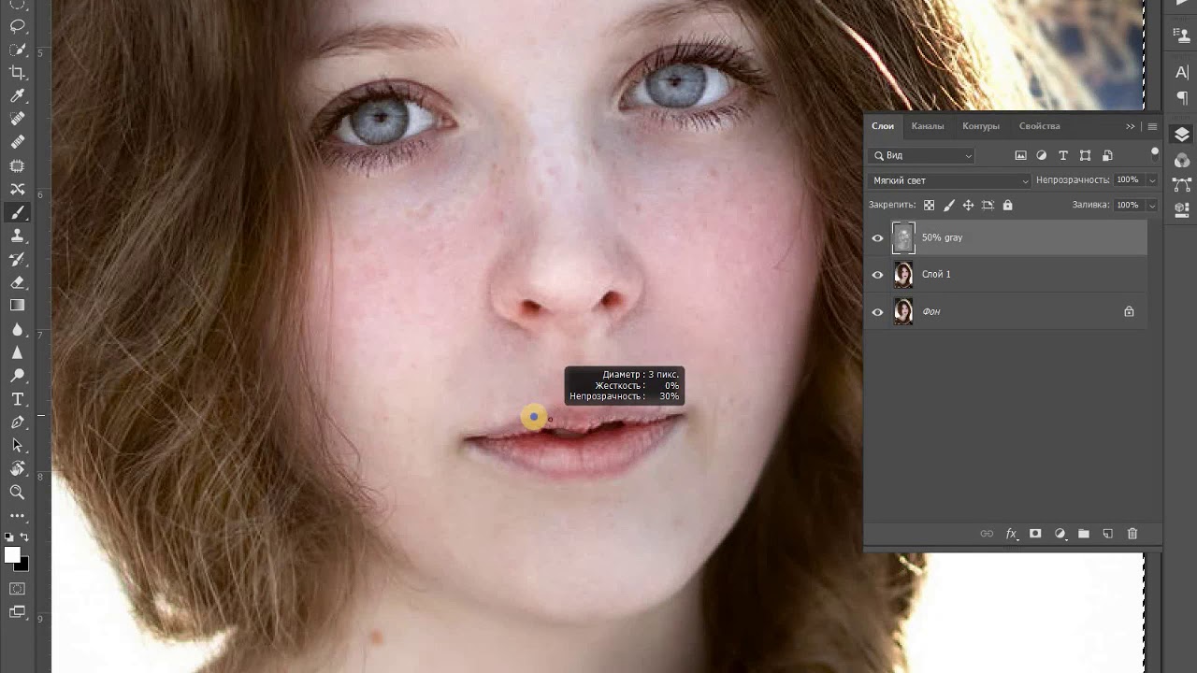1197x673 pixels.
Task: Lock image pixels brush icon
Action: tap(949, 205)
